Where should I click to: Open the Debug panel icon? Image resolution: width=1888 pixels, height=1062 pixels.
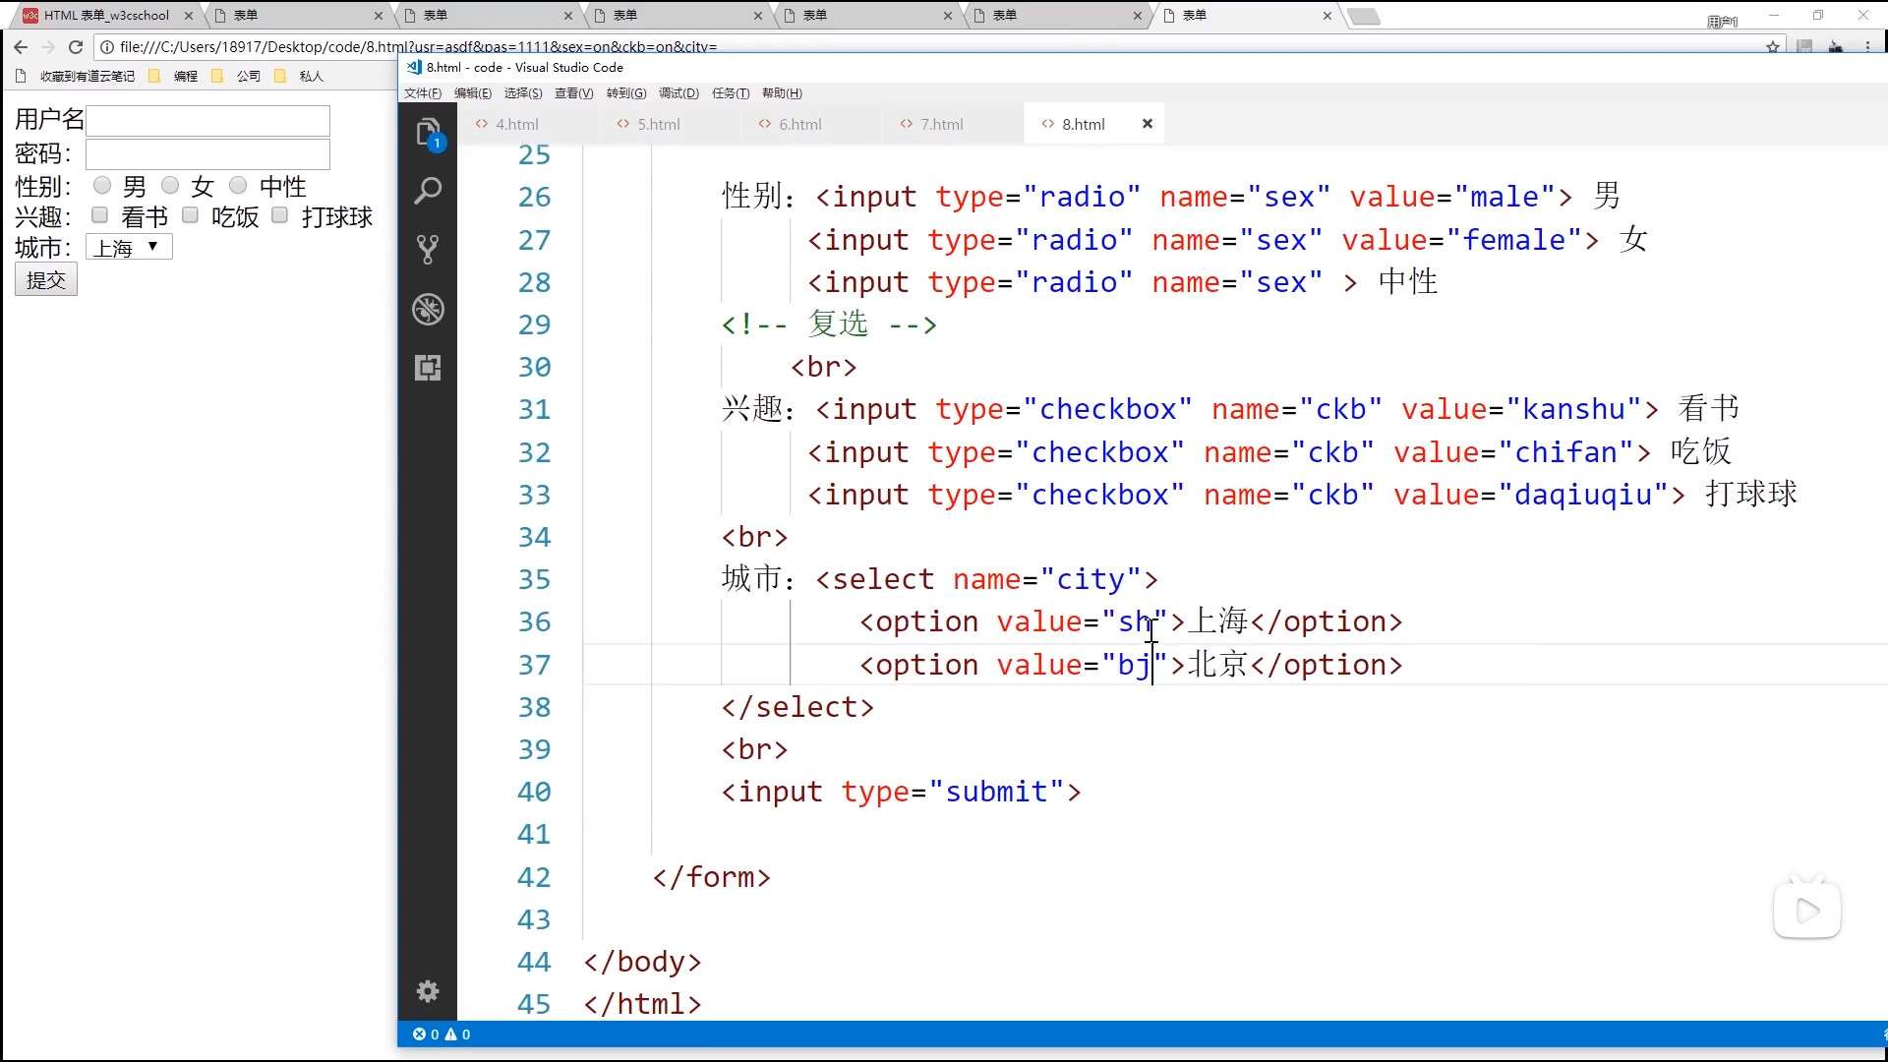(x=428, y=310)
